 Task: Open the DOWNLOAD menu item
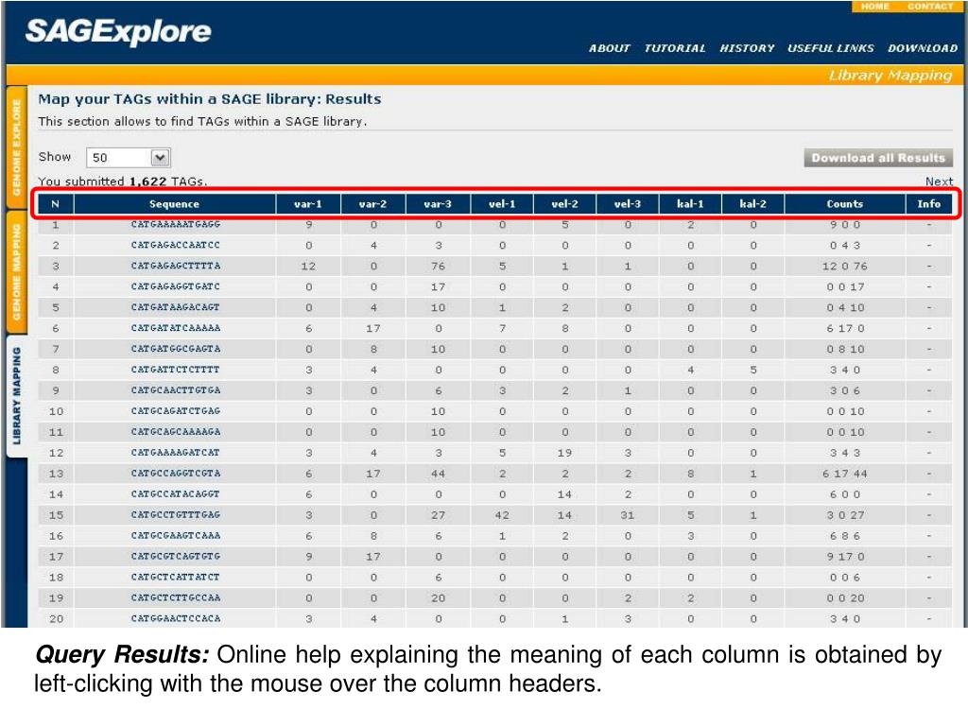coord(923,48)
